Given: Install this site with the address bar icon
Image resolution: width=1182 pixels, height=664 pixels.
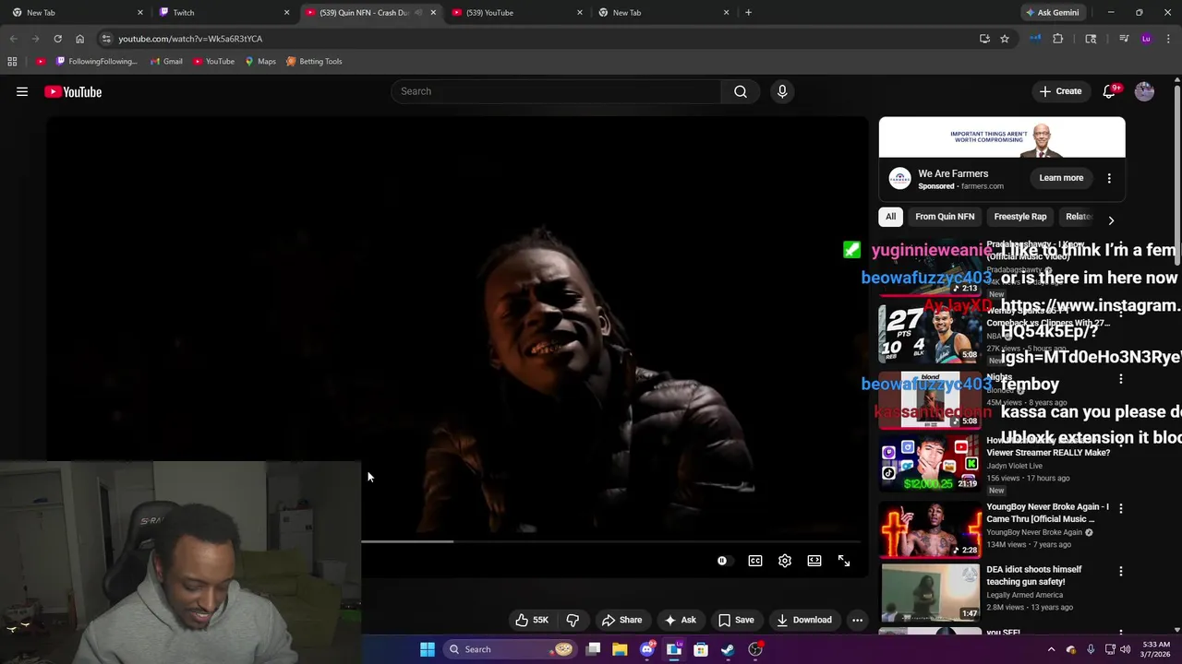Looking at the screenshot, I should 984,39.
